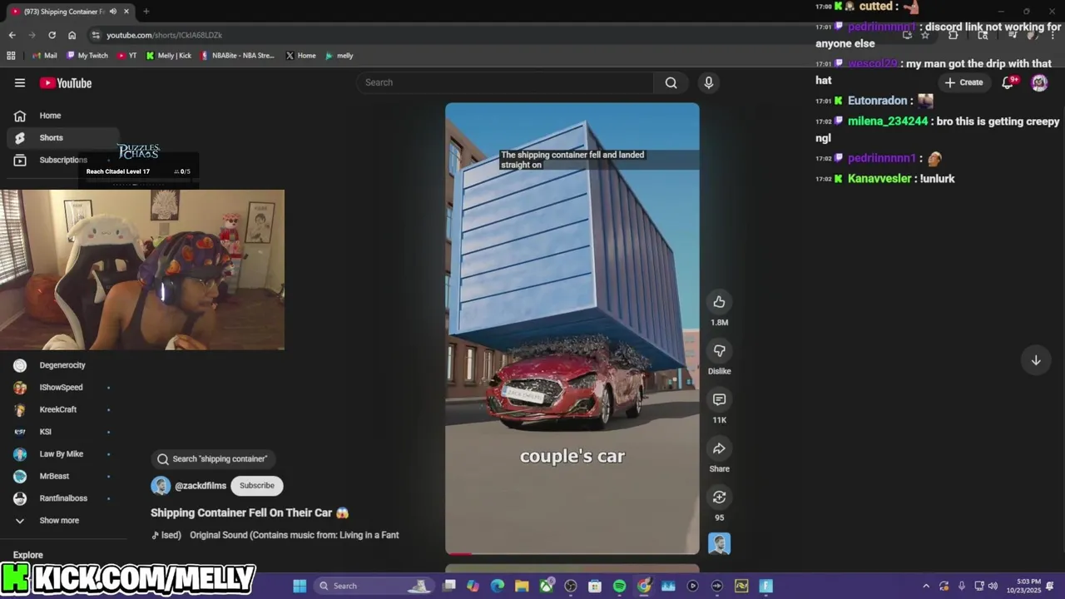Open a new browser tab
The height and width of the screenshot is (599, 1065).
click(x=146, y=12)
